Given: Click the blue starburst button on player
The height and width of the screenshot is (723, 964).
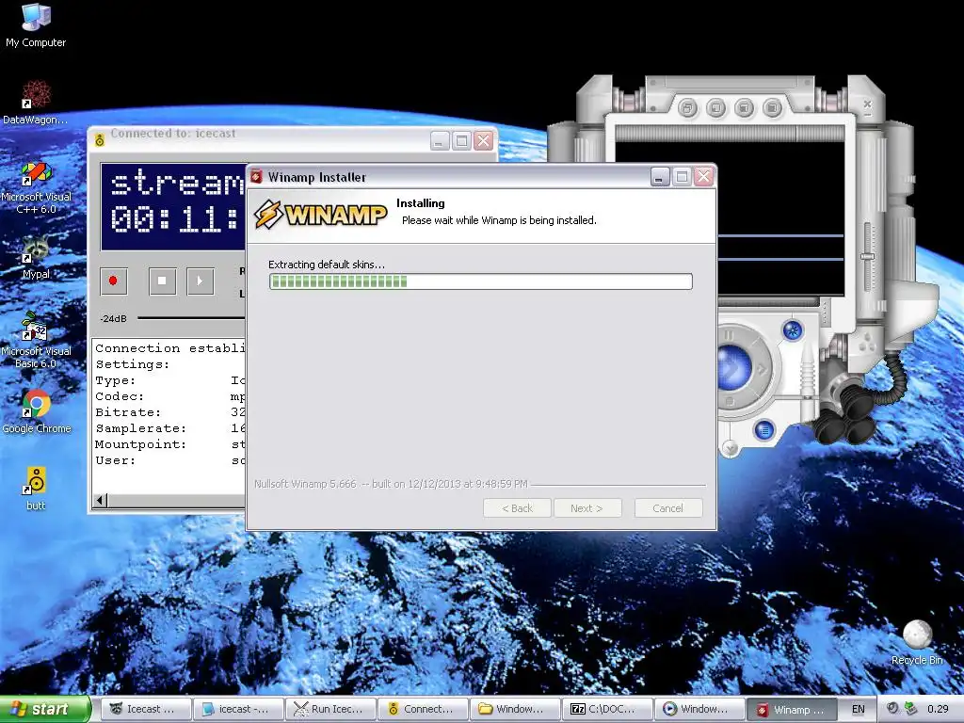Looking at the screenshot, I should click(x=793, y=330).
